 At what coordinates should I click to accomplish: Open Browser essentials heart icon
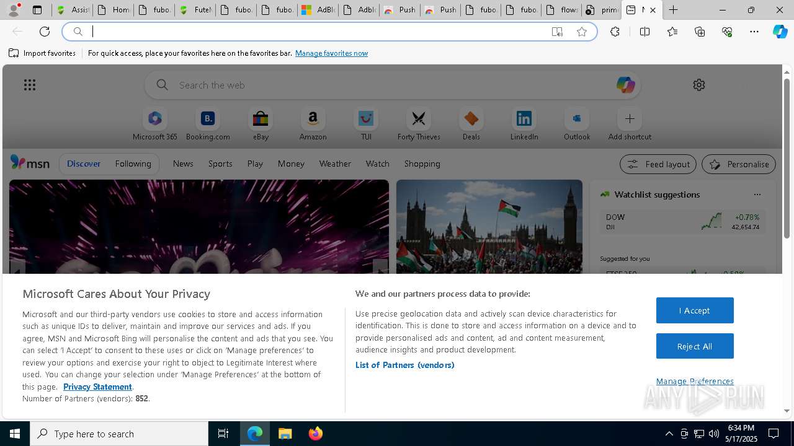[727, 32]
